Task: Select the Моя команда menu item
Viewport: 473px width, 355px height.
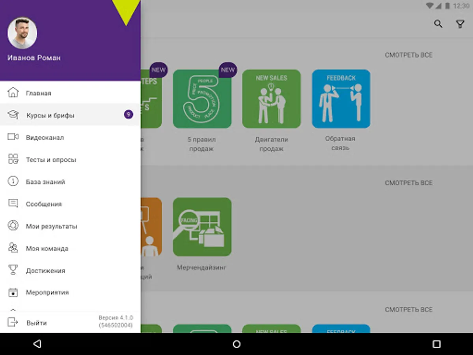Action: [70, 248]
